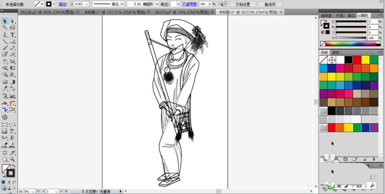The image size is (385, 194).
Task: Select the Pencil tool
Action: pos(12,48)
